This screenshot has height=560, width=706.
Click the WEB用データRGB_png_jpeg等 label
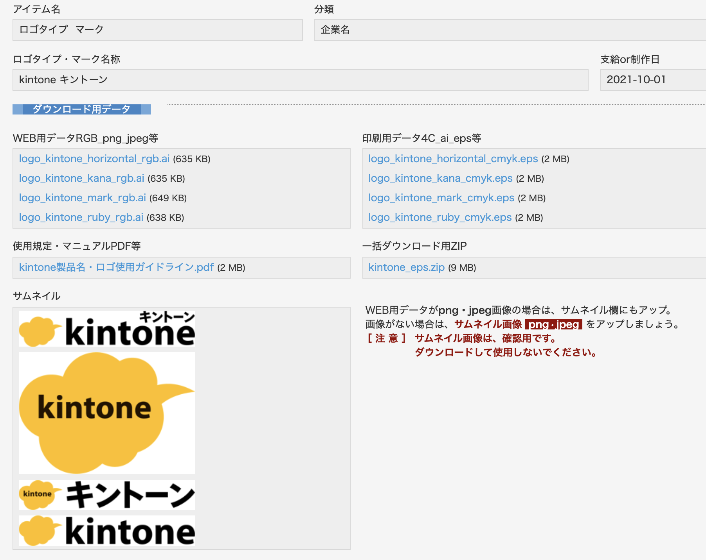[x=86, y=138]
